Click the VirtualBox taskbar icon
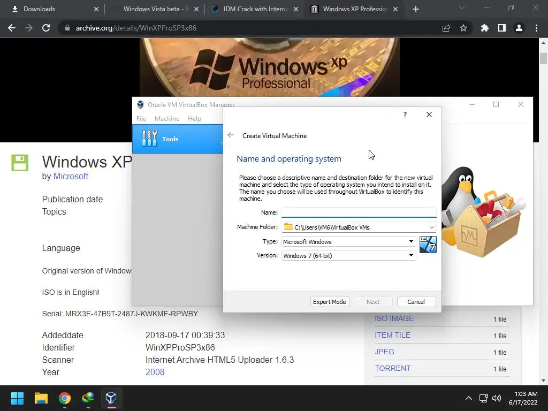Viewport: 548px width, 411px height. [111, 398]
